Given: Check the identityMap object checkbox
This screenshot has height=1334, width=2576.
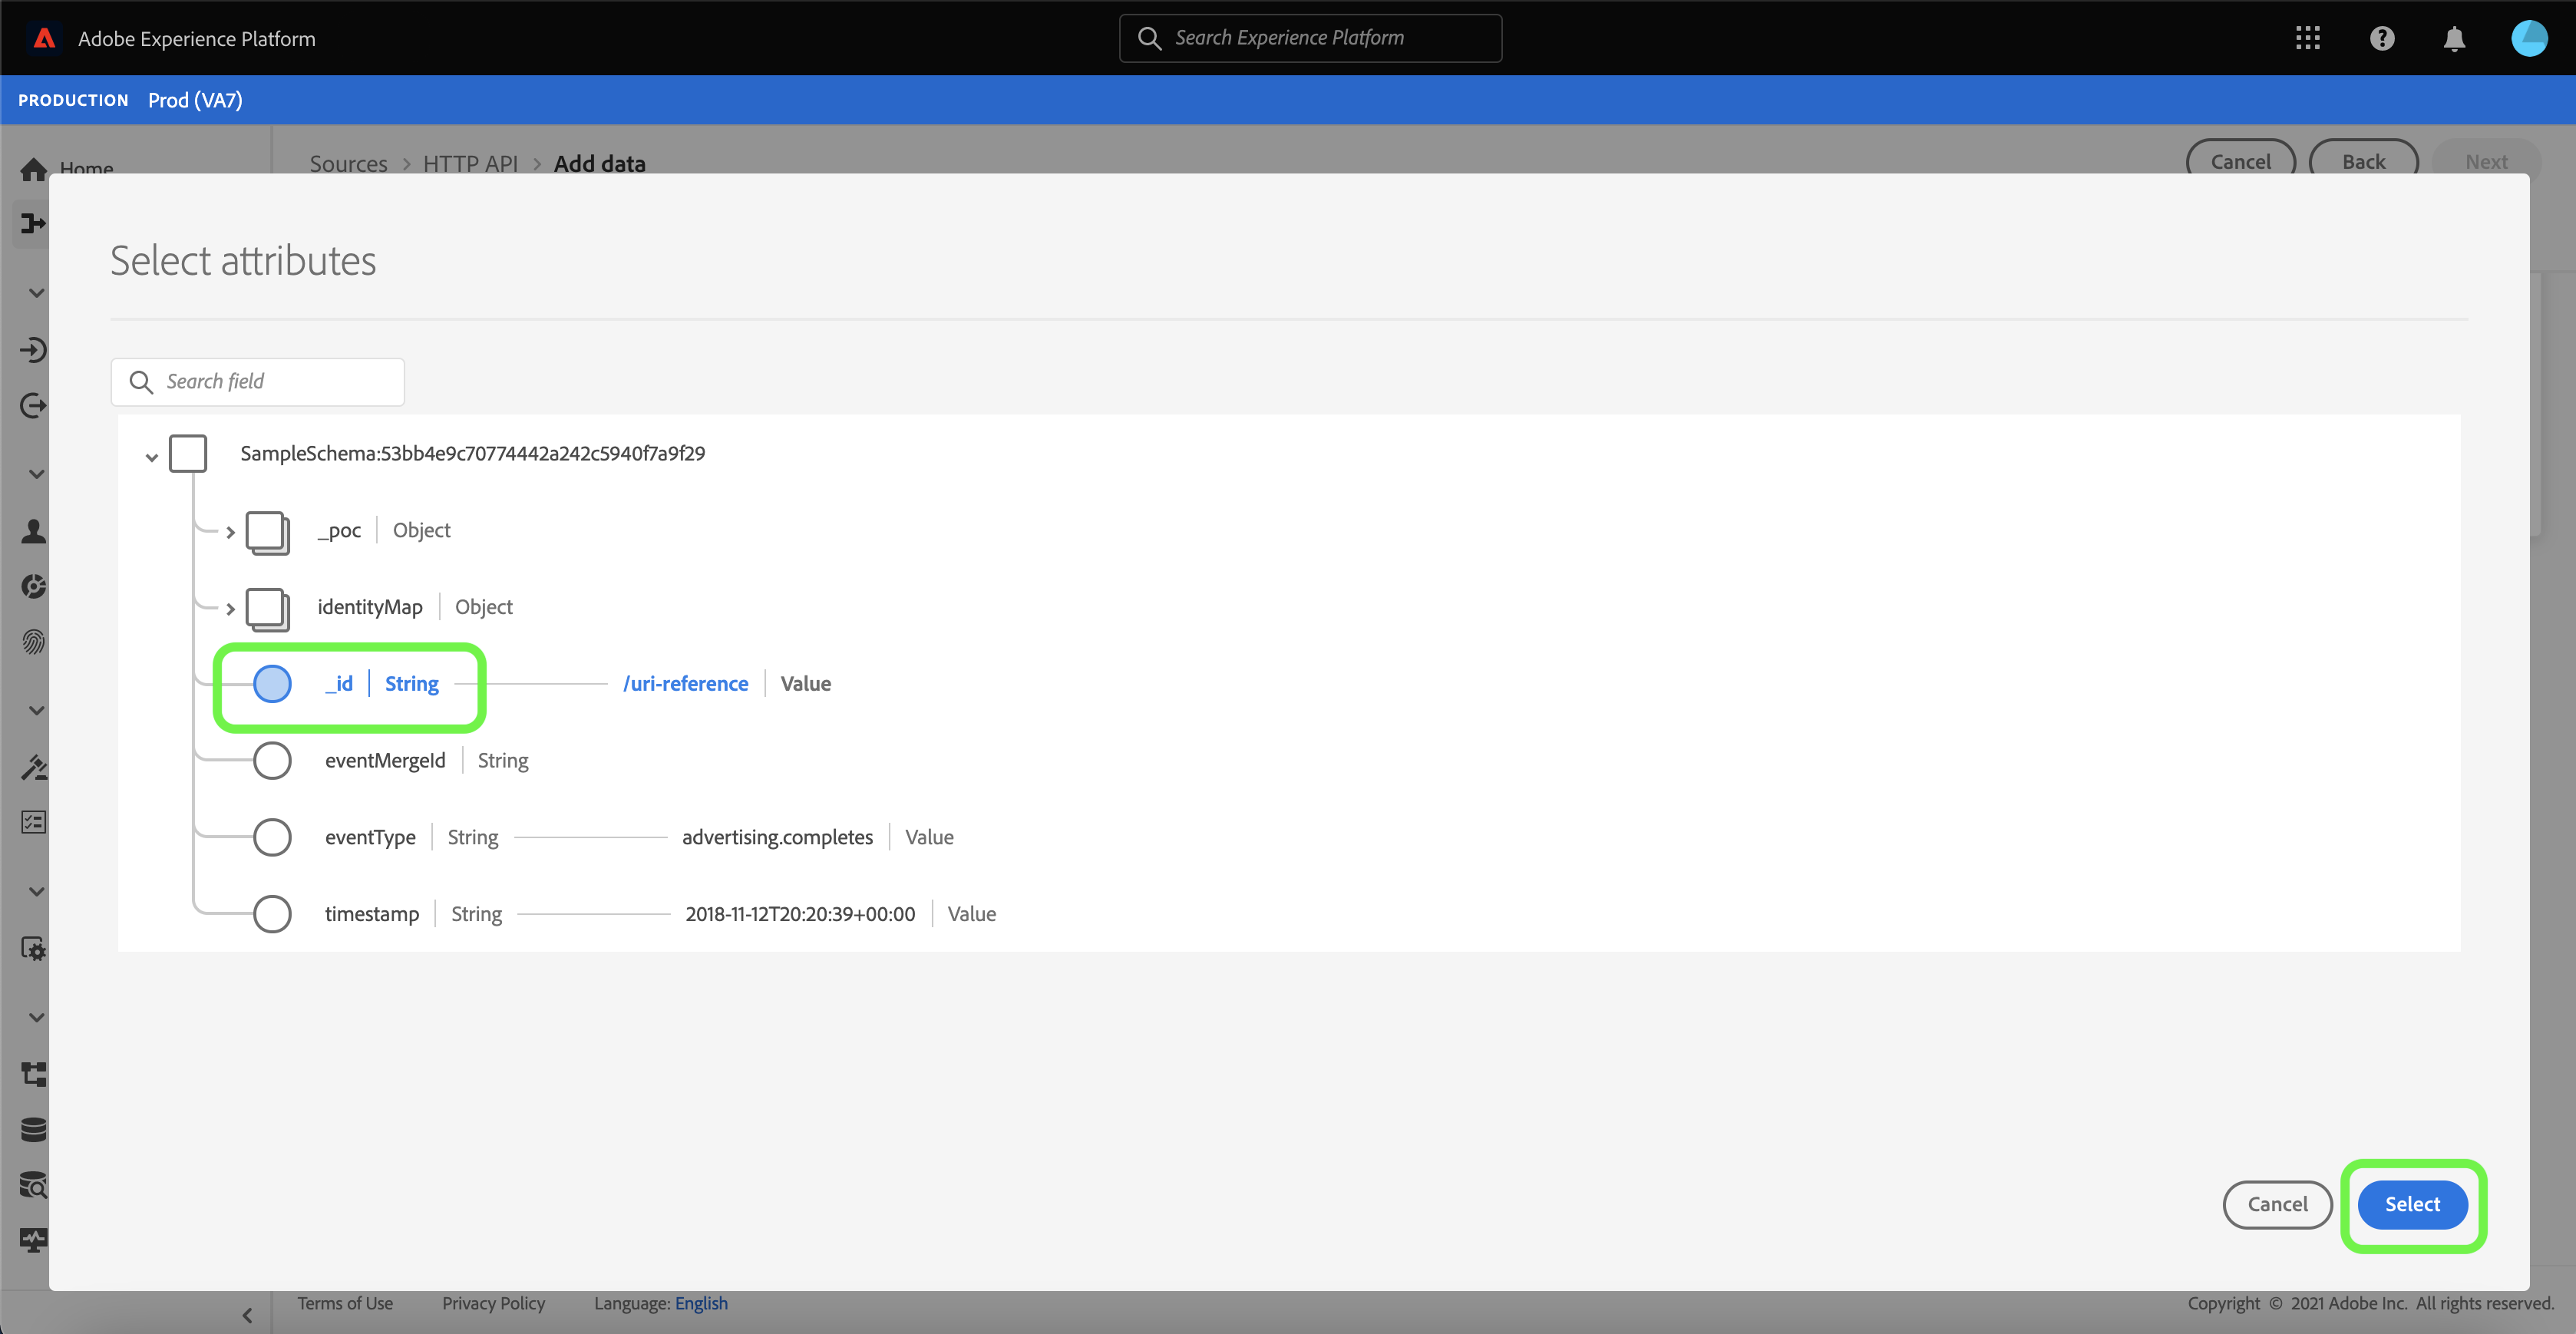Looking at the screenshot, I should point(267,608).
